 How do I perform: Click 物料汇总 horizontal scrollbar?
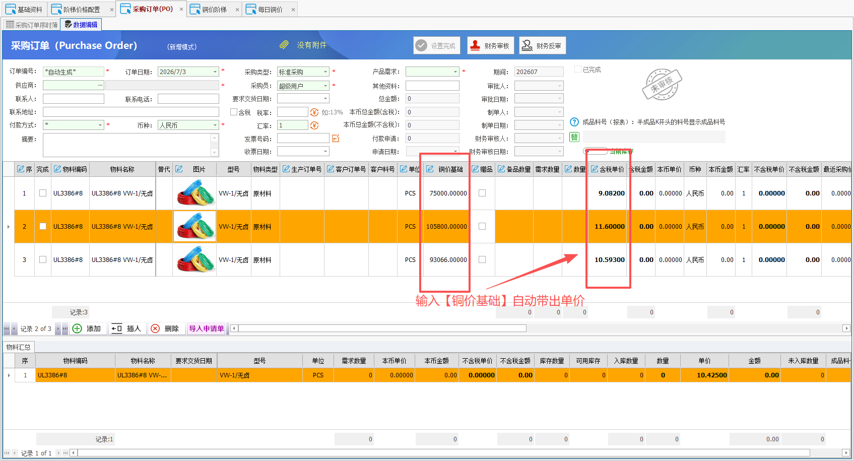coord(443,453)
